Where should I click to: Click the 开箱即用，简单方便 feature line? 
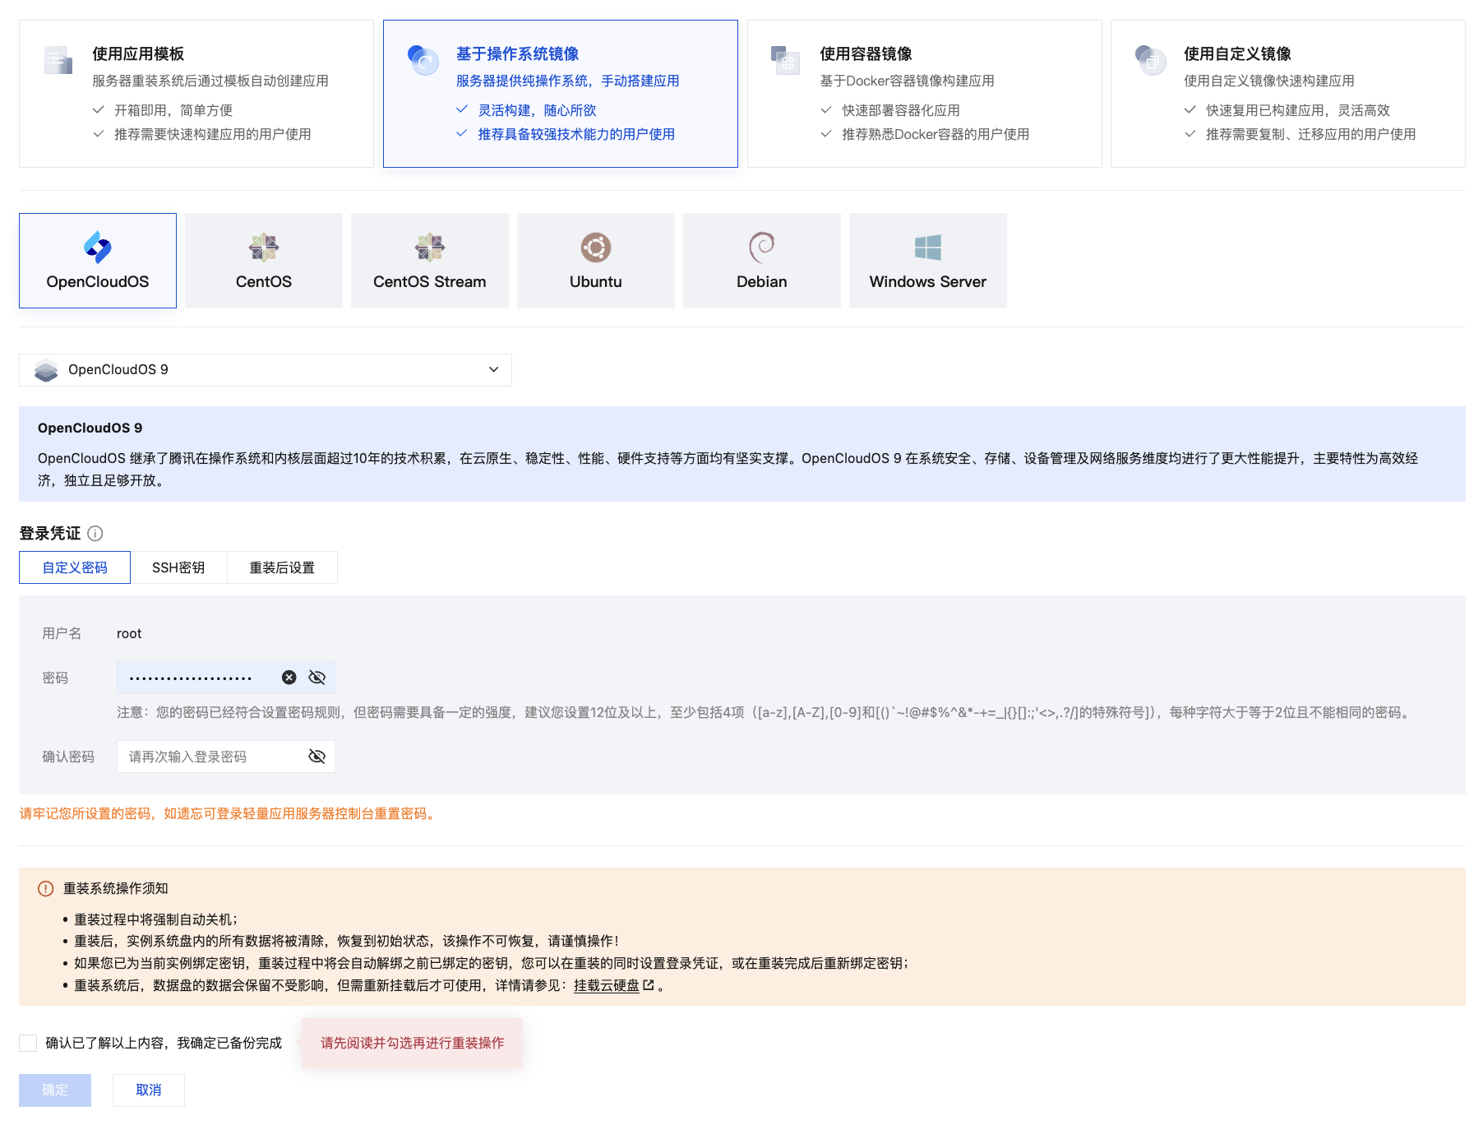tap(173, 110)
